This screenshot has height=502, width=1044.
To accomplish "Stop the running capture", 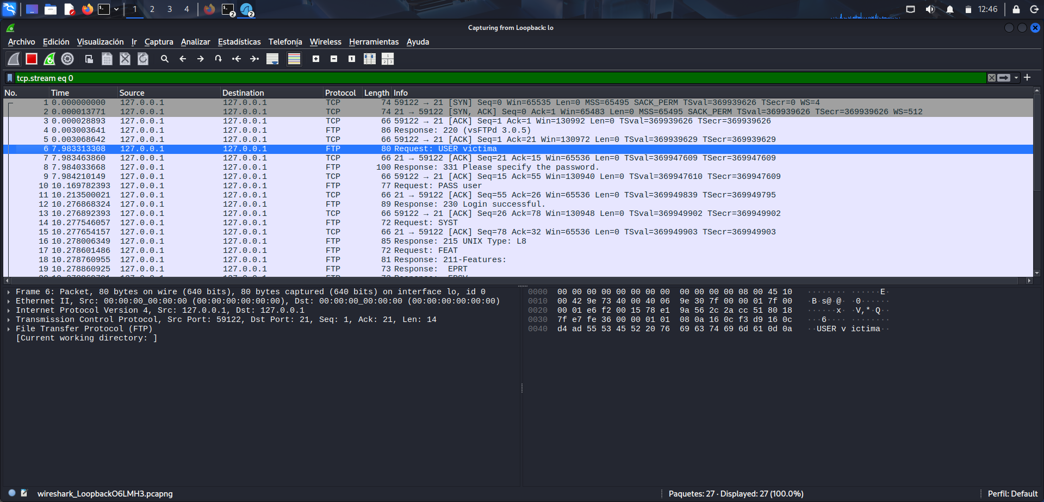I will tap(32, 59).
